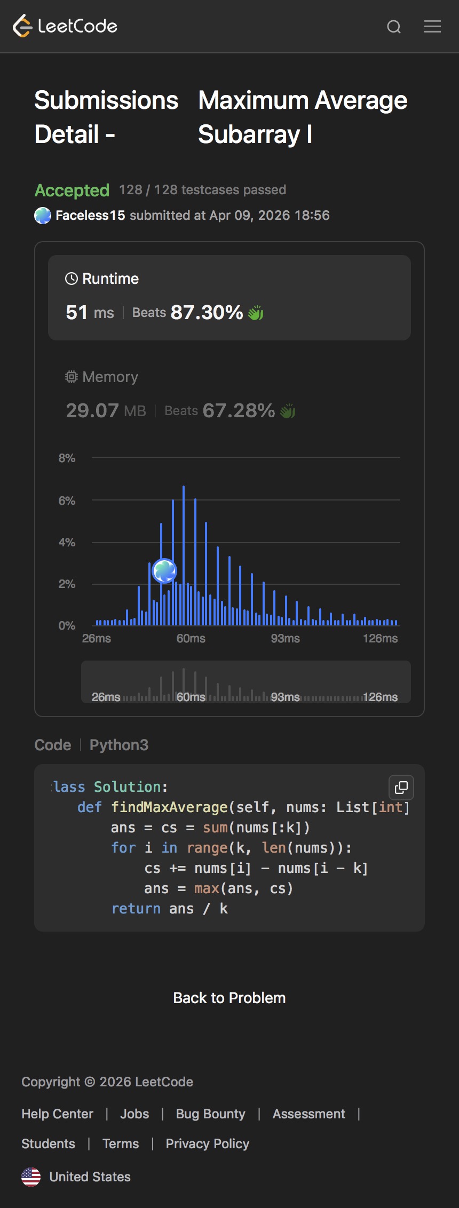The image size is (459, 1208).
Task: Switch to the Memory stats panel
Action: (x=230, y=395)
